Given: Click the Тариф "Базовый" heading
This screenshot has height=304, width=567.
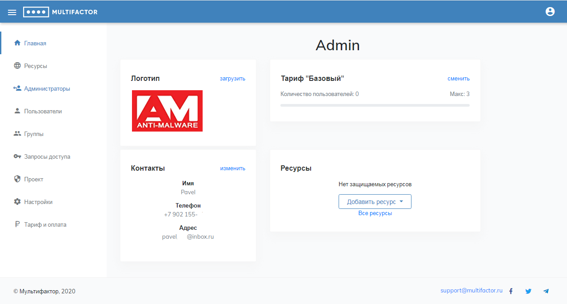Looking at the screenshot, I should (312, 79).
